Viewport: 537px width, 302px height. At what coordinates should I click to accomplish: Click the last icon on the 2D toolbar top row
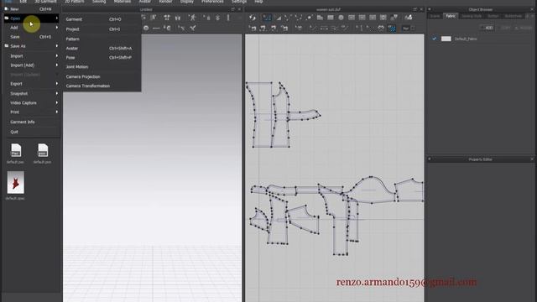409,18
